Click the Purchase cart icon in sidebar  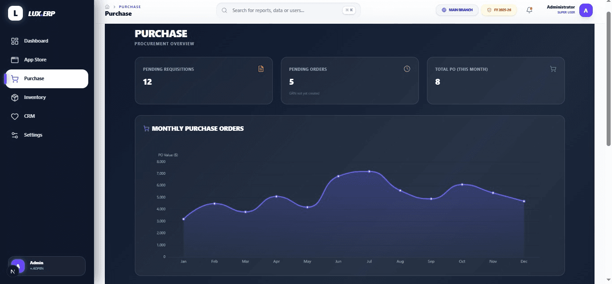(14, 78)
